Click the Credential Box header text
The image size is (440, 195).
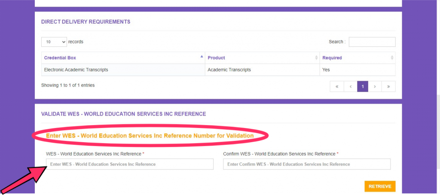(60, 58)
